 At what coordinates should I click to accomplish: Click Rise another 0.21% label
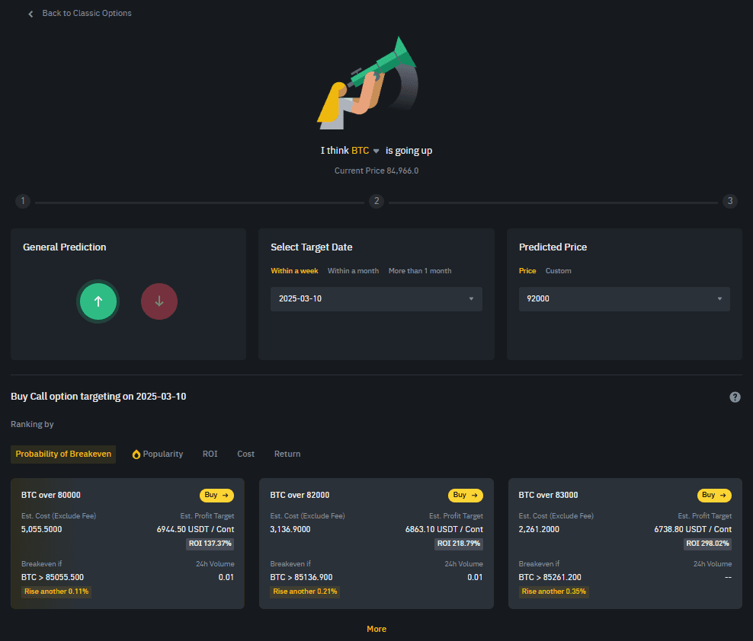click(305, 592)
